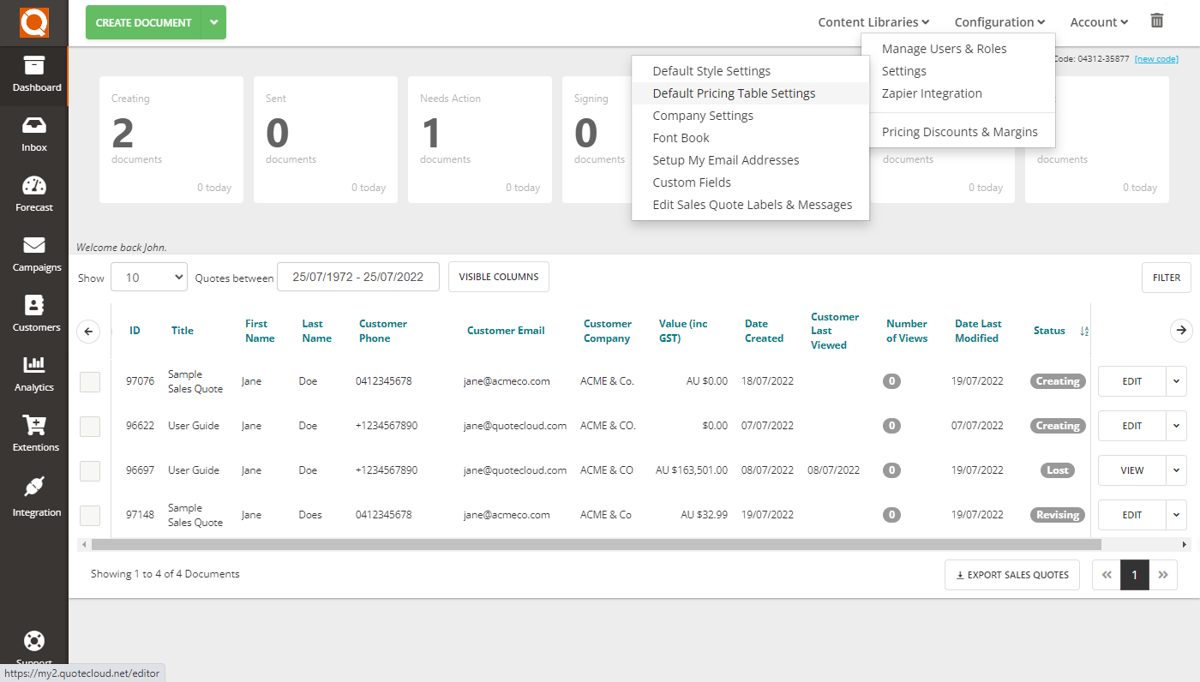Select the Campaigns sidebar icon

pyautogui.click(x=34, y=253)
